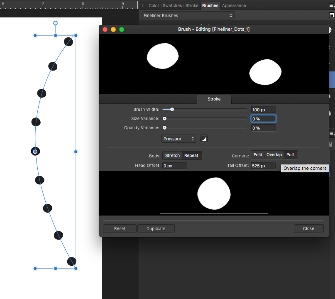Click the Brush Width slider handle
The height and width of the screenshot is (299, 335).
click(172, 109)
